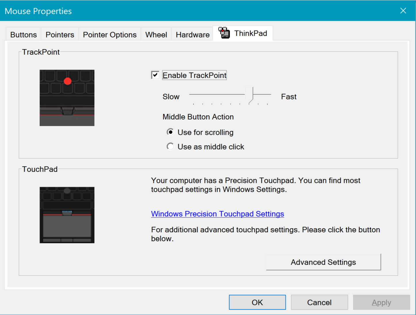
Task: Select the ThinkPad tab label
Action: tap(251, 33)
